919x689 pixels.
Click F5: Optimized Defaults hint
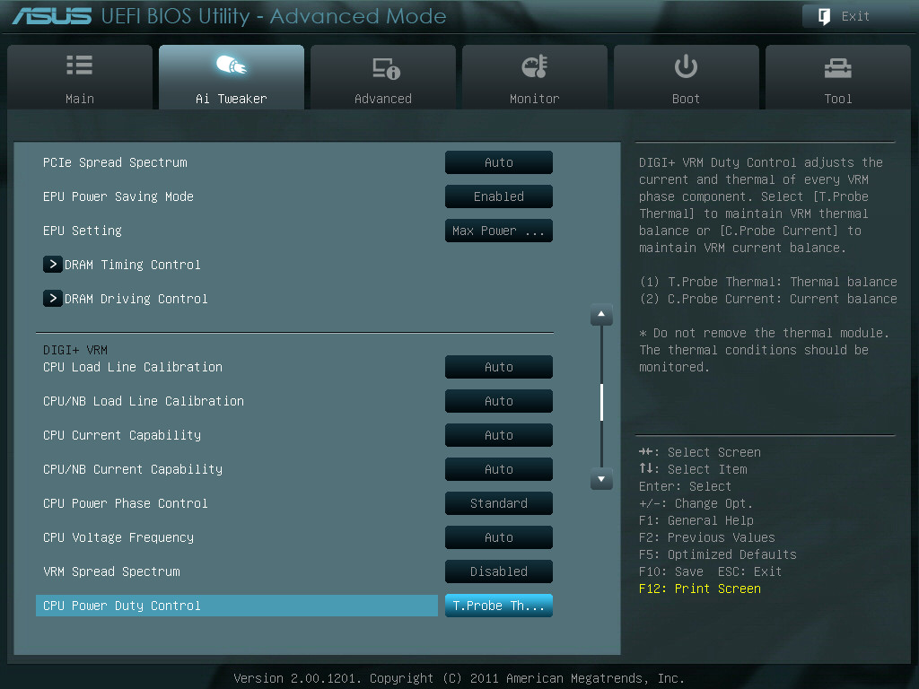[x=718, y=554]
